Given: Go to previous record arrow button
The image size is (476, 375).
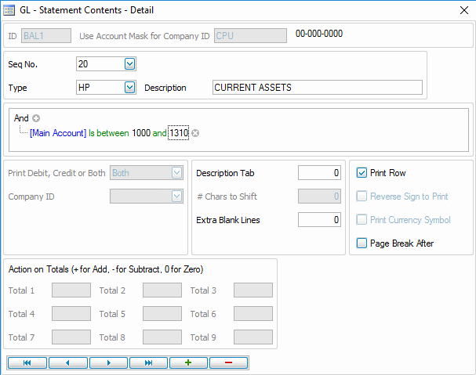Looking at the screenshot, I should point(68,362).
